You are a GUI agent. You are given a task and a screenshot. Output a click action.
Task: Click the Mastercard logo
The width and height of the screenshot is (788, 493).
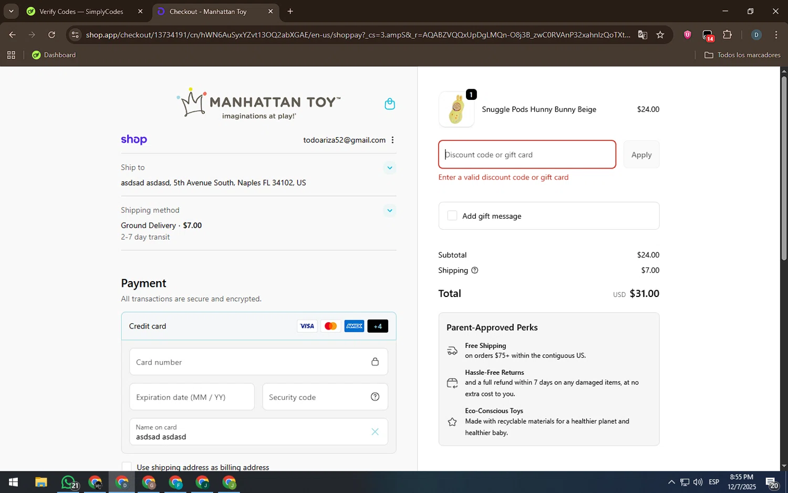pos(330,326)
